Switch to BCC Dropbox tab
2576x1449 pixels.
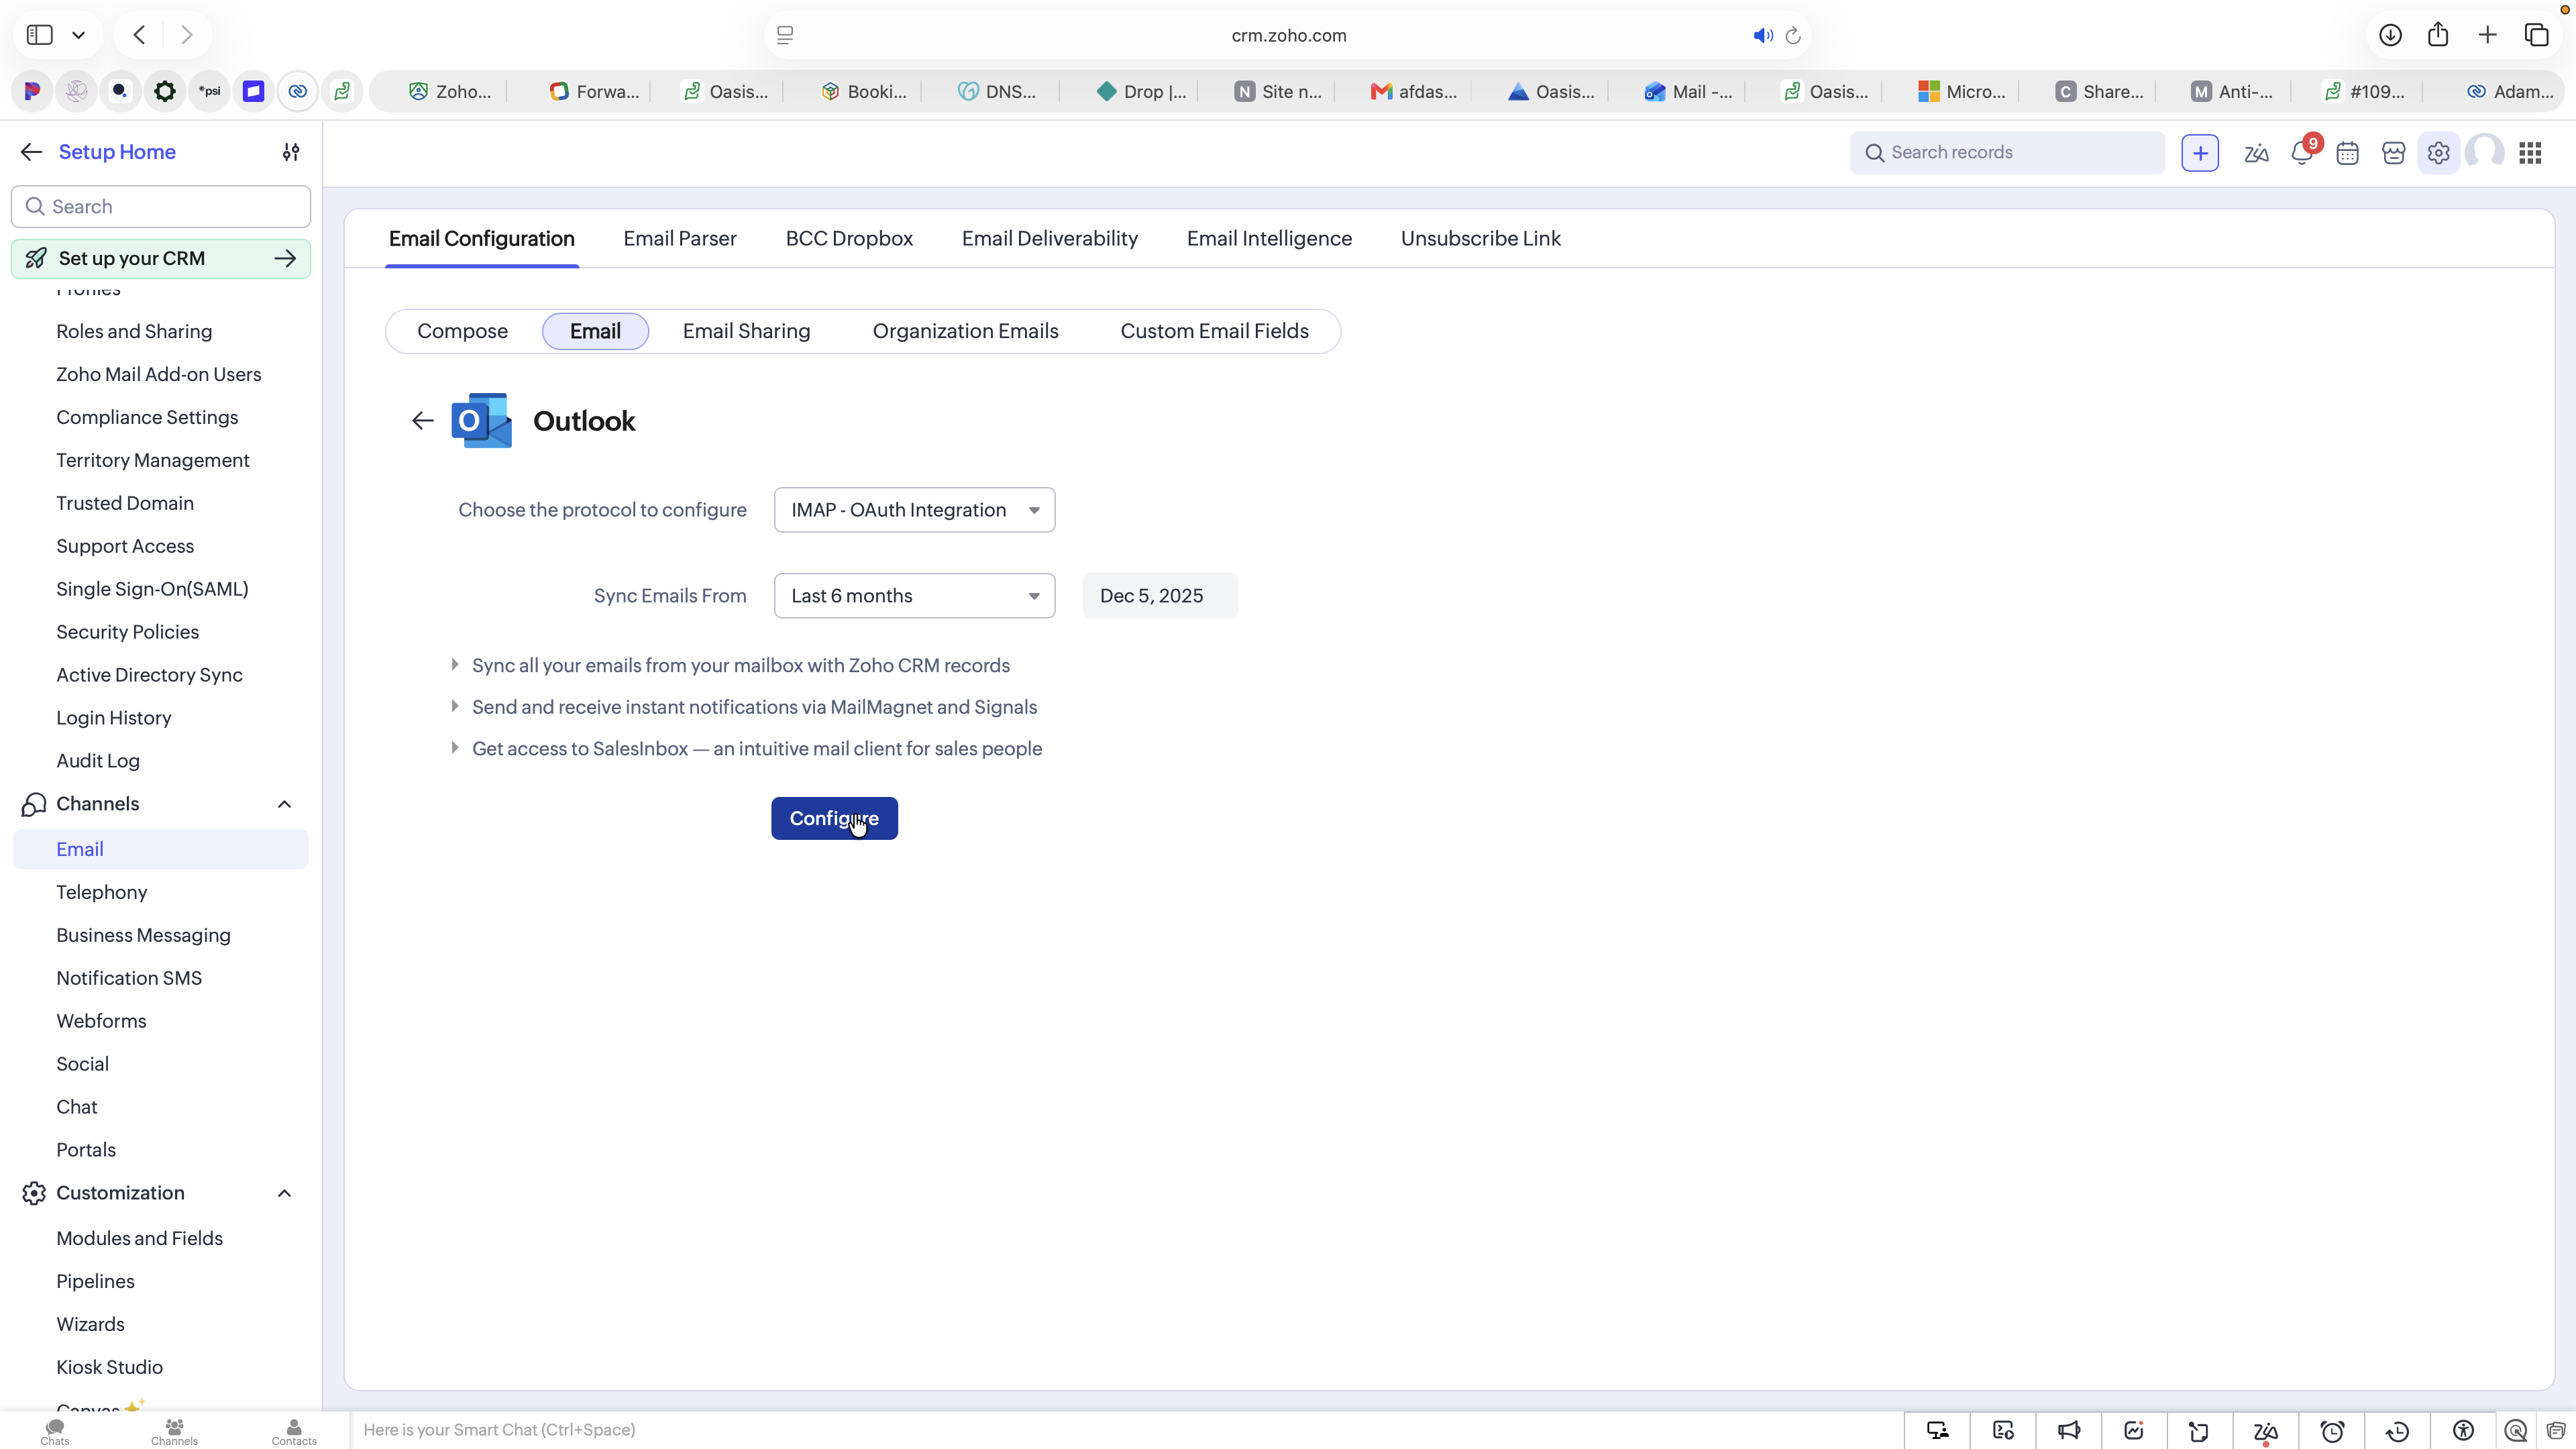point(849,238)
